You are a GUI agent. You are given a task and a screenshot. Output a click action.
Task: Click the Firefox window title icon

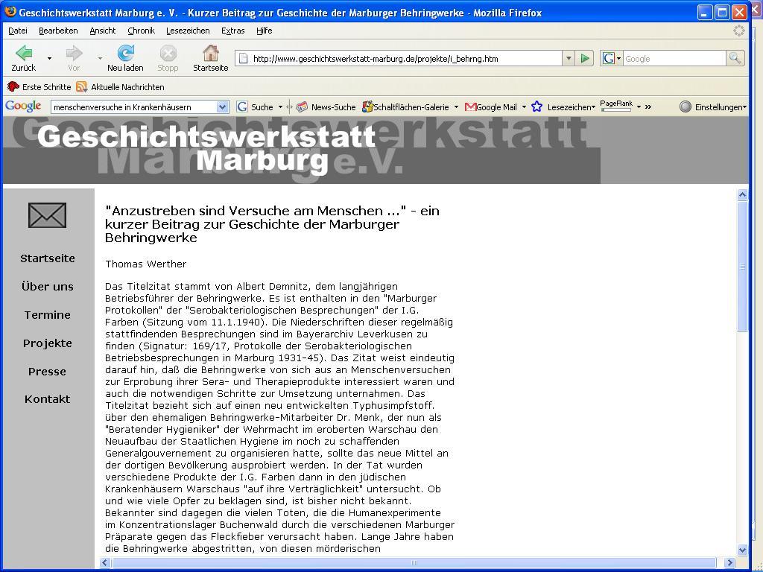click(x=10, y=12)
